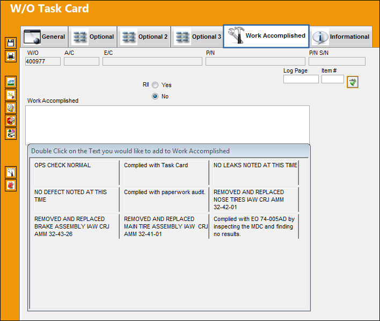Viewport: 380px width, 321px height.
Task: Click the floppy disk save icon
Action: click(11, 43)
